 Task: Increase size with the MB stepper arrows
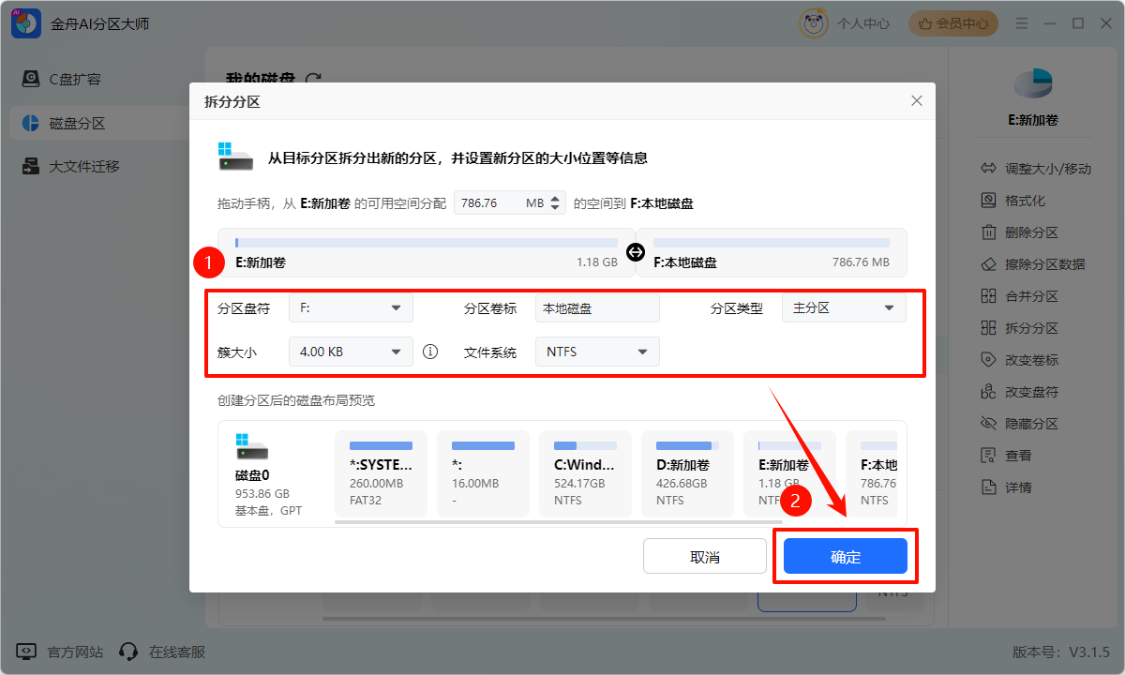tap(555, 198)
